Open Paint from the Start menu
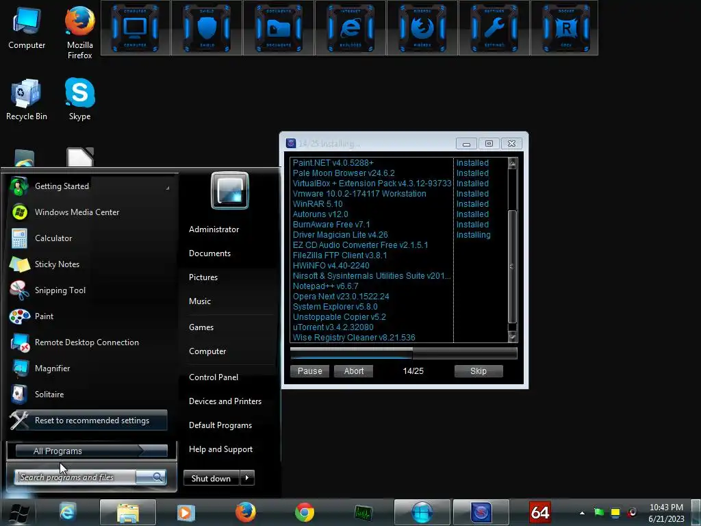 coord(90,316)
